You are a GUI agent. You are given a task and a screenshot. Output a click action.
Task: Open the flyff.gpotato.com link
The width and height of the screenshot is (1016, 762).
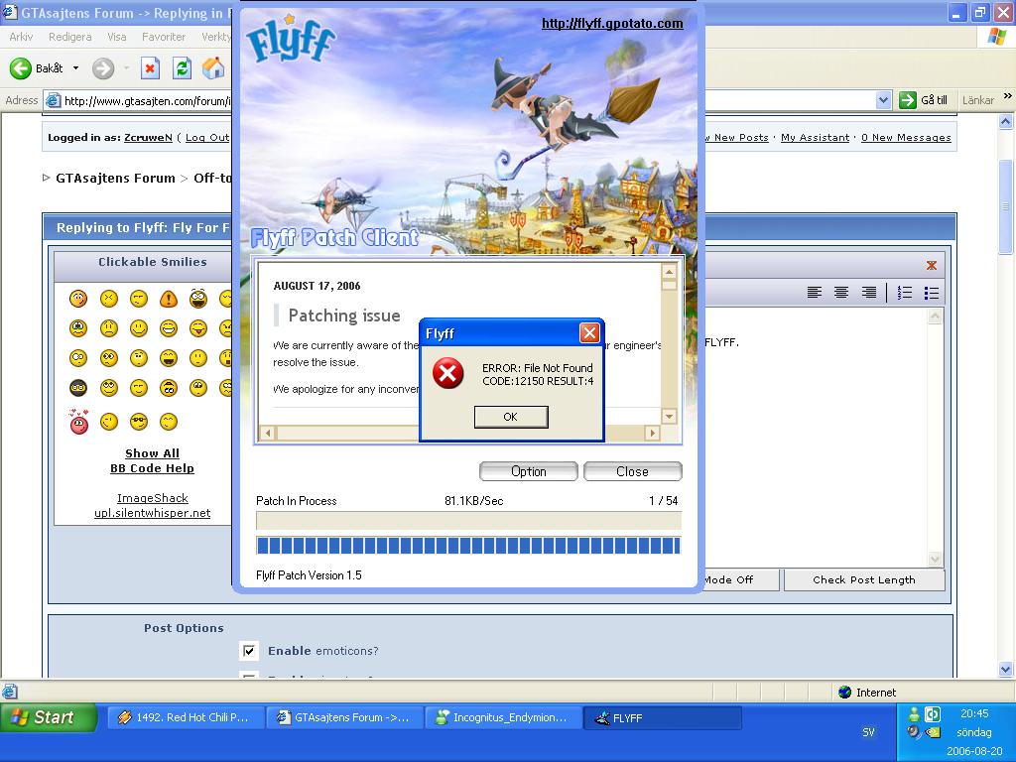coord(612,24)
